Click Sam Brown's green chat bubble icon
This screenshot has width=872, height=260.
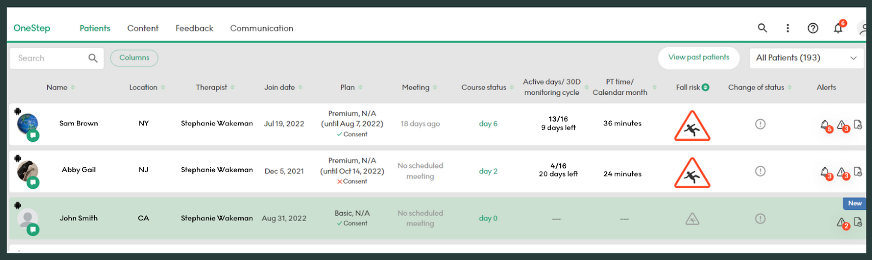pos(33,135)
